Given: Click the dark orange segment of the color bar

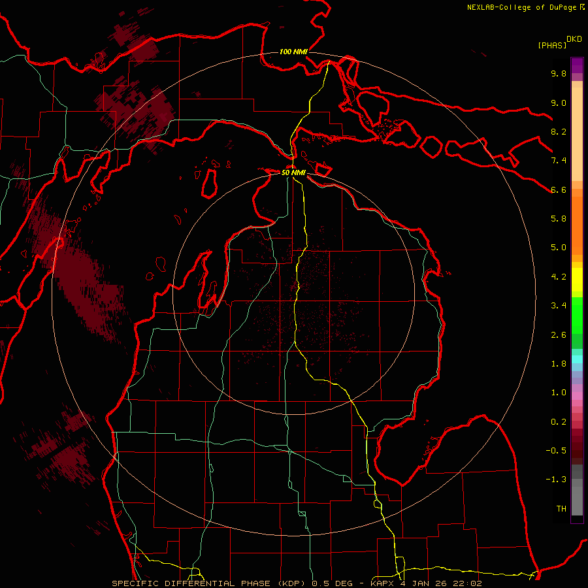Looking at the screenshot, I should click(577, 226).
